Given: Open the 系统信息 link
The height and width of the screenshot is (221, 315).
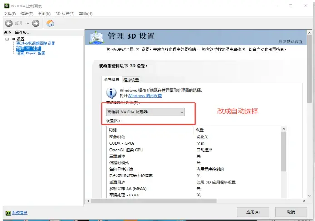Looking at the screenshot, I should [20, 213].
